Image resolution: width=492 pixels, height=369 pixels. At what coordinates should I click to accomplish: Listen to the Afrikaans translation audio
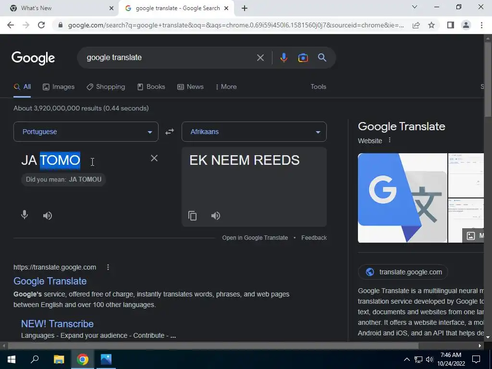[x=216, y=216]
